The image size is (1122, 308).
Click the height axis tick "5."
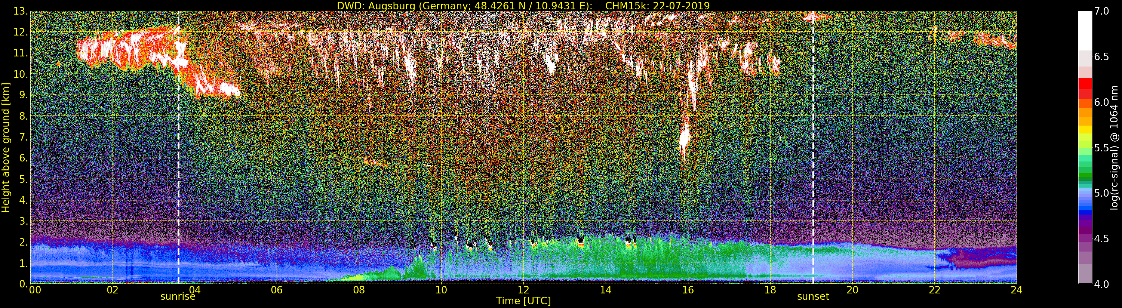coord(23,179)
